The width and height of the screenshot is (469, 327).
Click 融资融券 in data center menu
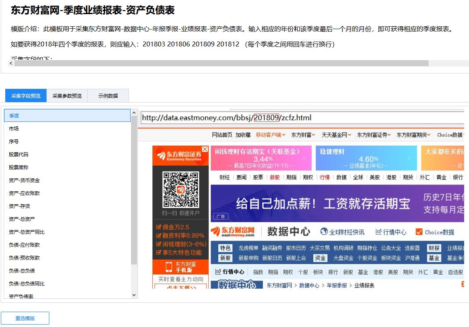(272, 248)
